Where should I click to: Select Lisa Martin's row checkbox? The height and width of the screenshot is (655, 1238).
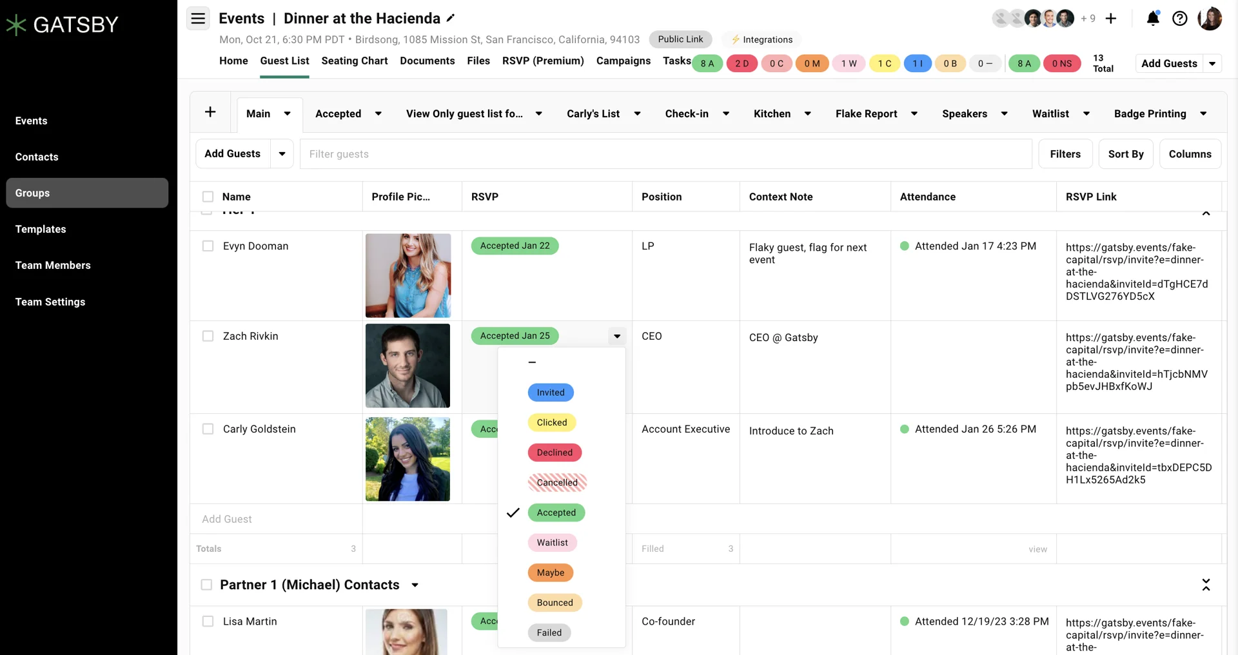[x=208, y=621]
